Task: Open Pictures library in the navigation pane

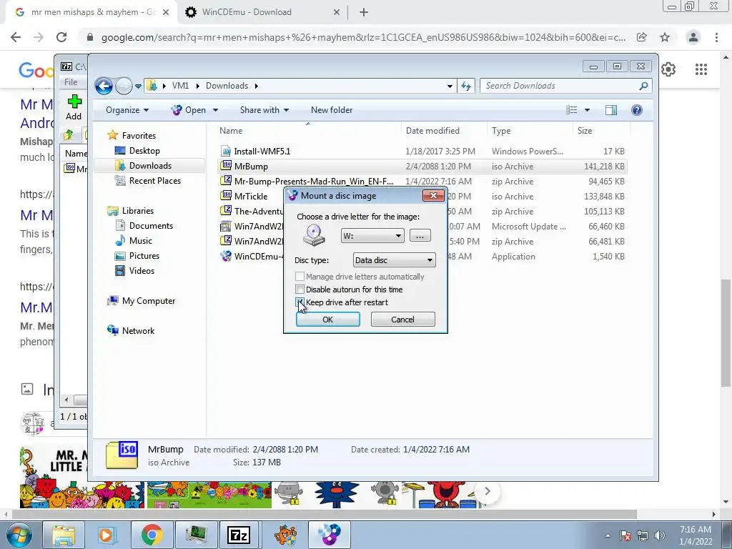Action: click(144, 256)
